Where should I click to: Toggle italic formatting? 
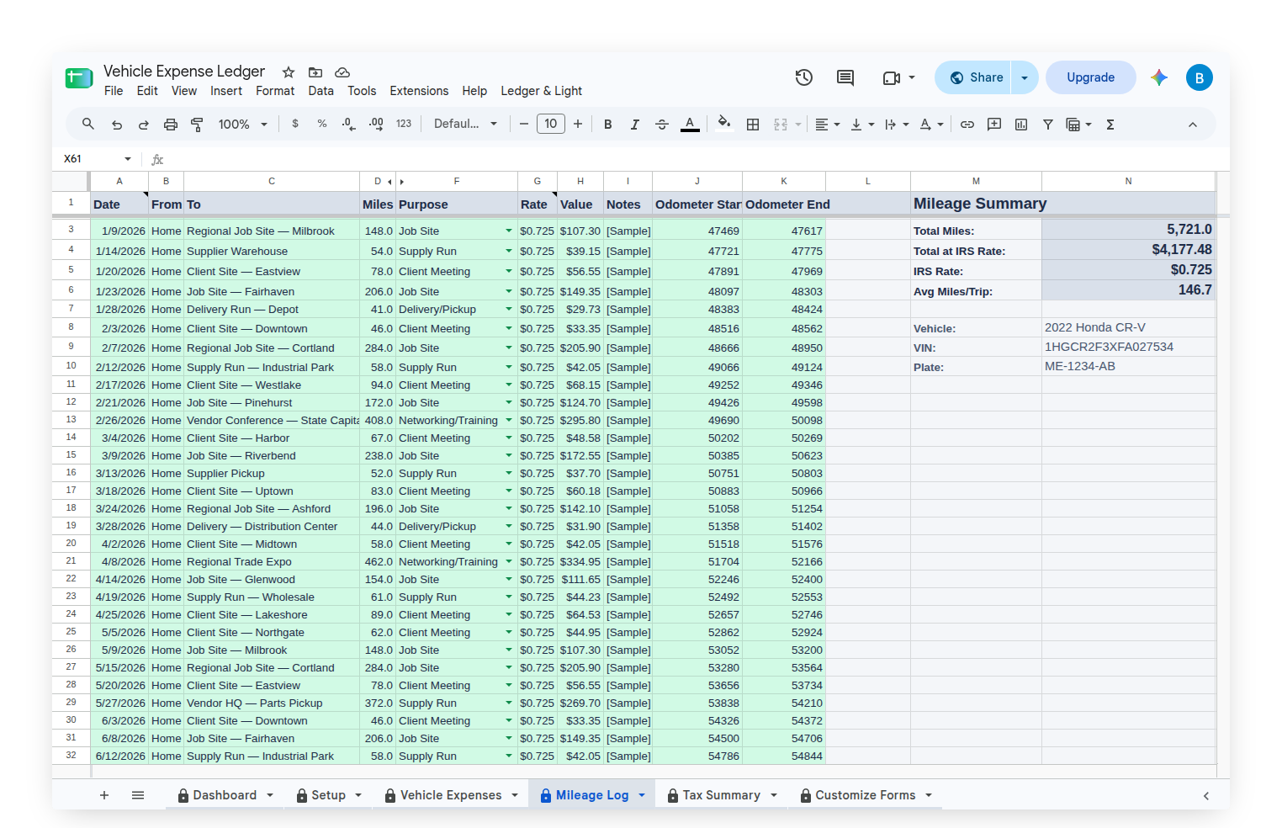[635, 125]
